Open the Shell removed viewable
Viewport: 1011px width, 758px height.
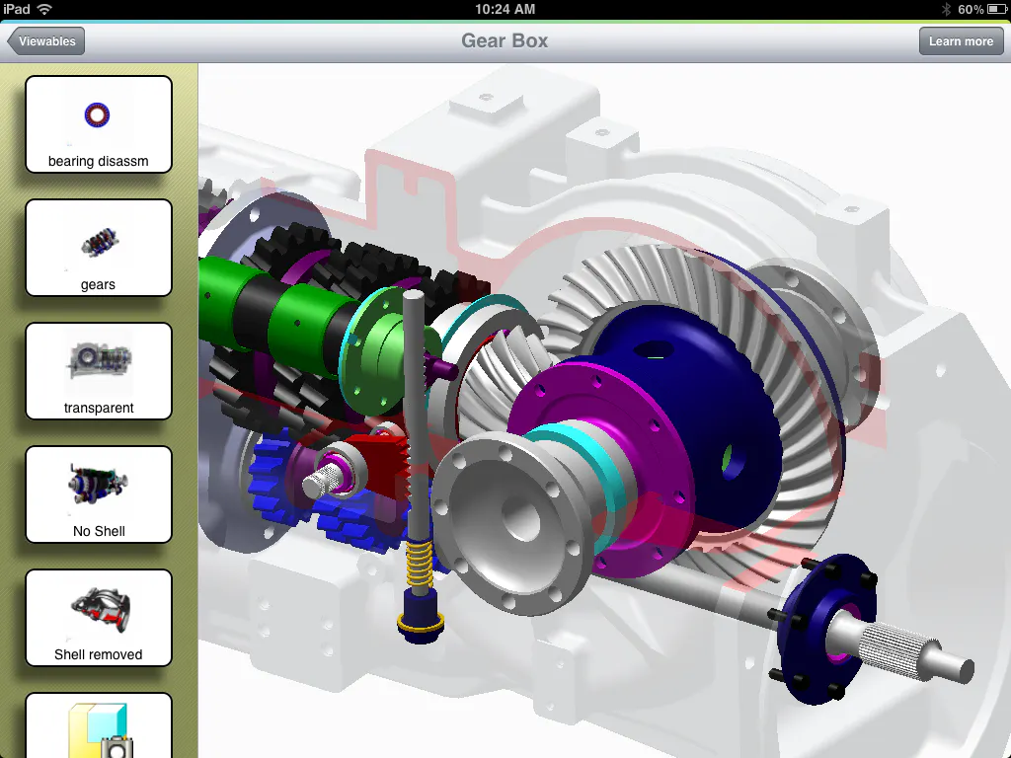(99, 618)
